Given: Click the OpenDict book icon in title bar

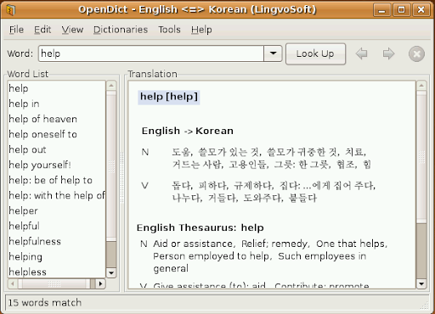Looking at the screenshot, I should coord(11,10).
